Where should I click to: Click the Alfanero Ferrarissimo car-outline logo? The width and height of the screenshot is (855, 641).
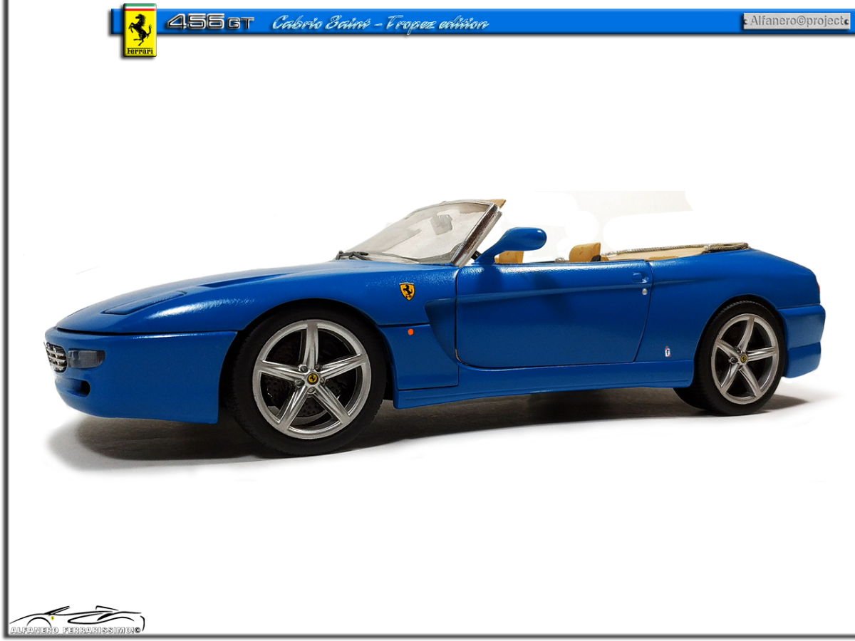pyautogui.click(x=76, y=620)
